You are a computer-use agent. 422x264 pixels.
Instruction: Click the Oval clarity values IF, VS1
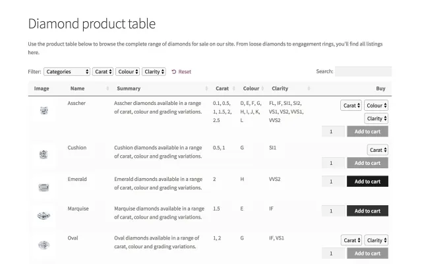(276, 238)
